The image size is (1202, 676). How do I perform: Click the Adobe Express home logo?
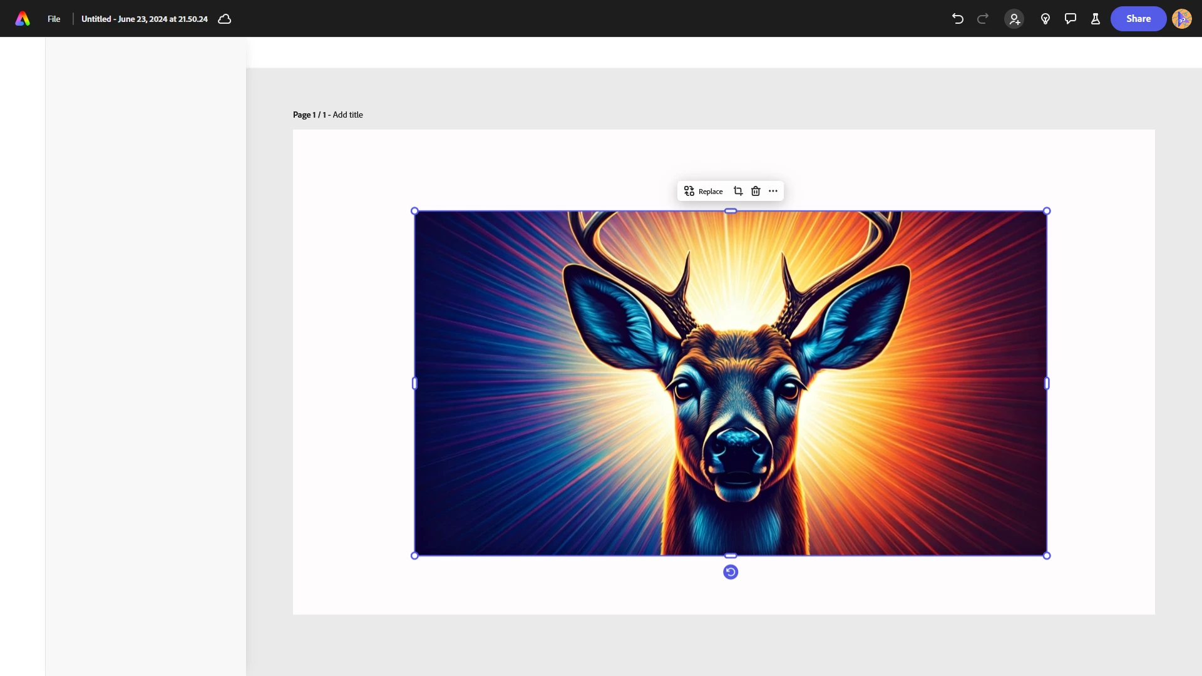click(23, 19)
